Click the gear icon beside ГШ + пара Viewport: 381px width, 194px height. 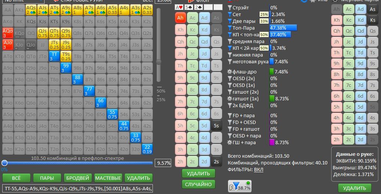click(x=230, y=143)
